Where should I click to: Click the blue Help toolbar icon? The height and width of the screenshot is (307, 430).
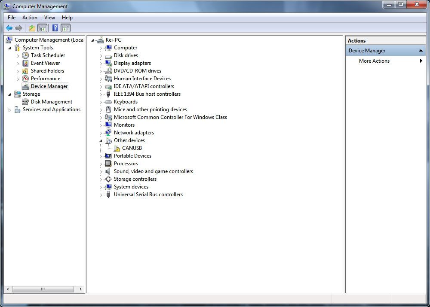(x=55, y=28)
